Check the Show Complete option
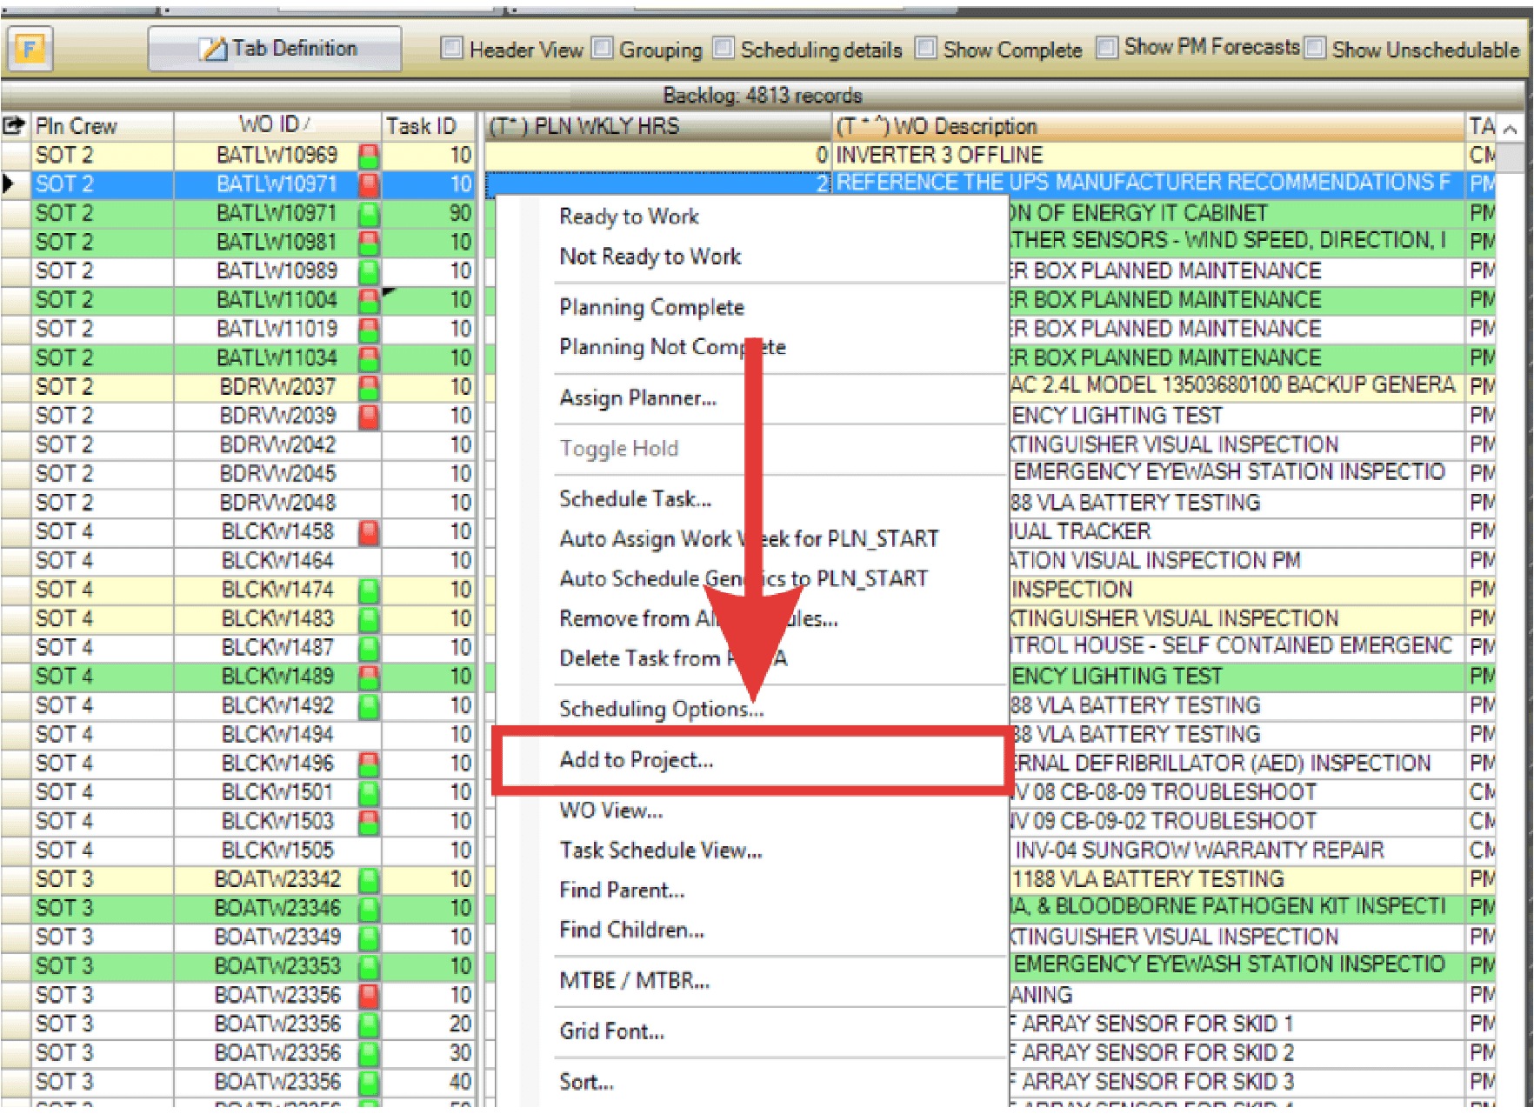The width and height of the screenshot is (1534, 1114). pos(926,48)
